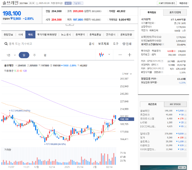This screenshot has height=170, width=192.
Task: Open 보조지표 indicator settings
Action: point(103,44)
